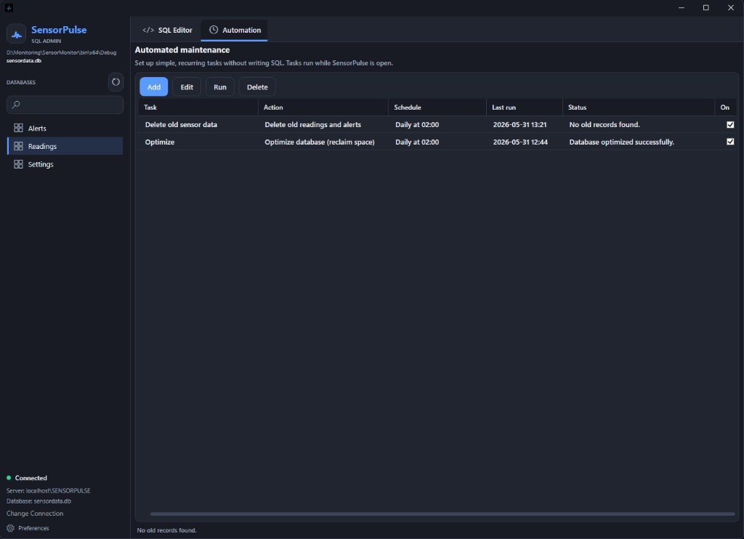Image resolution: width=744 pixels, height=539 pixels.
Task: Click 'Delete old readings and alerts' action cell
Action: tap(312, 125)
